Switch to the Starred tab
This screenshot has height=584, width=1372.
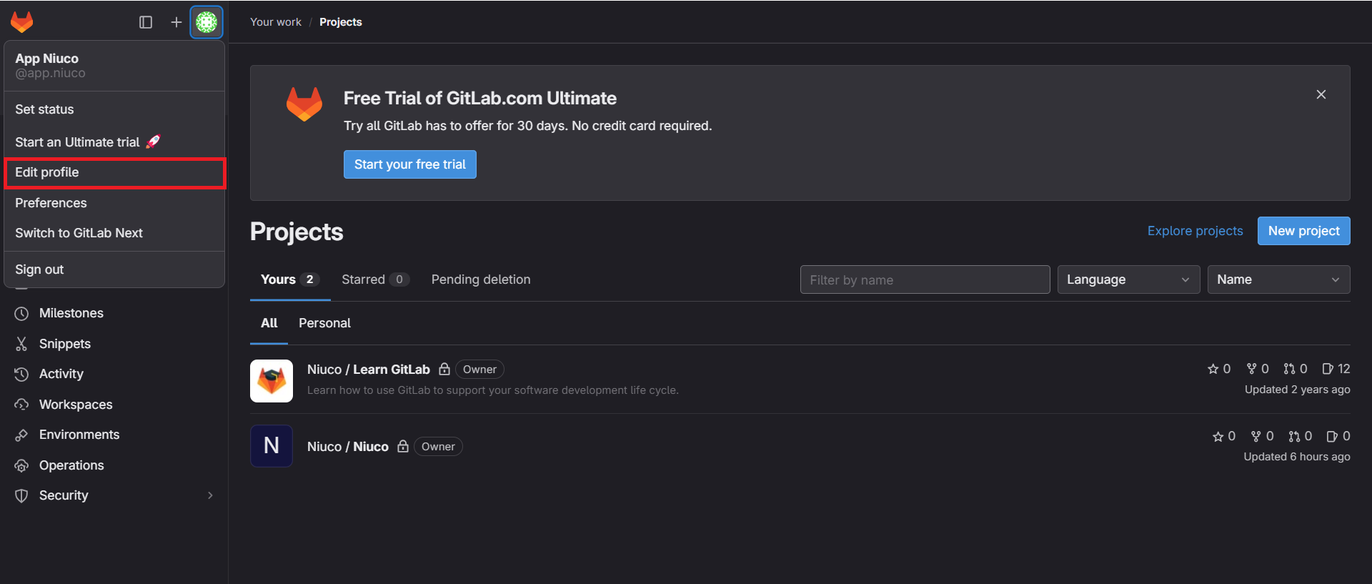click(x=375, y=279)
